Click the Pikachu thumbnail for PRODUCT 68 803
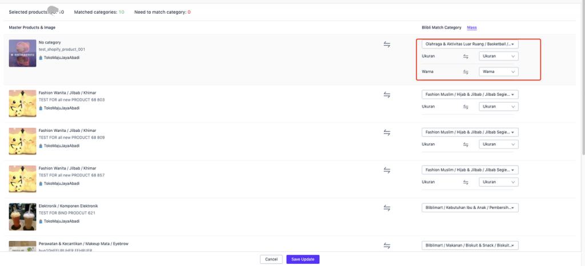The height and width of the screenshot is (266, 585). pos(22,103)
